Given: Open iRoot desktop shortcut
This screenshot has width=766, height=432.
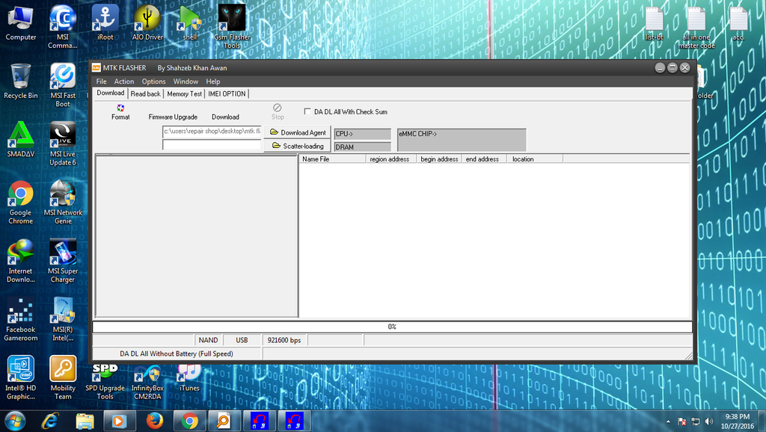Looking at the screenshot, I should tap(105, 20).
